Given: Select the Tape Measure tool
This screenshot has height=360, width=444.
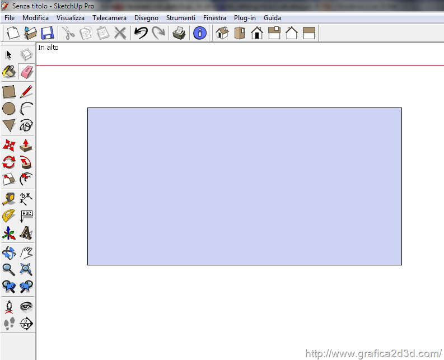Looking at the screenshot, I should click(x=9, y=198).
